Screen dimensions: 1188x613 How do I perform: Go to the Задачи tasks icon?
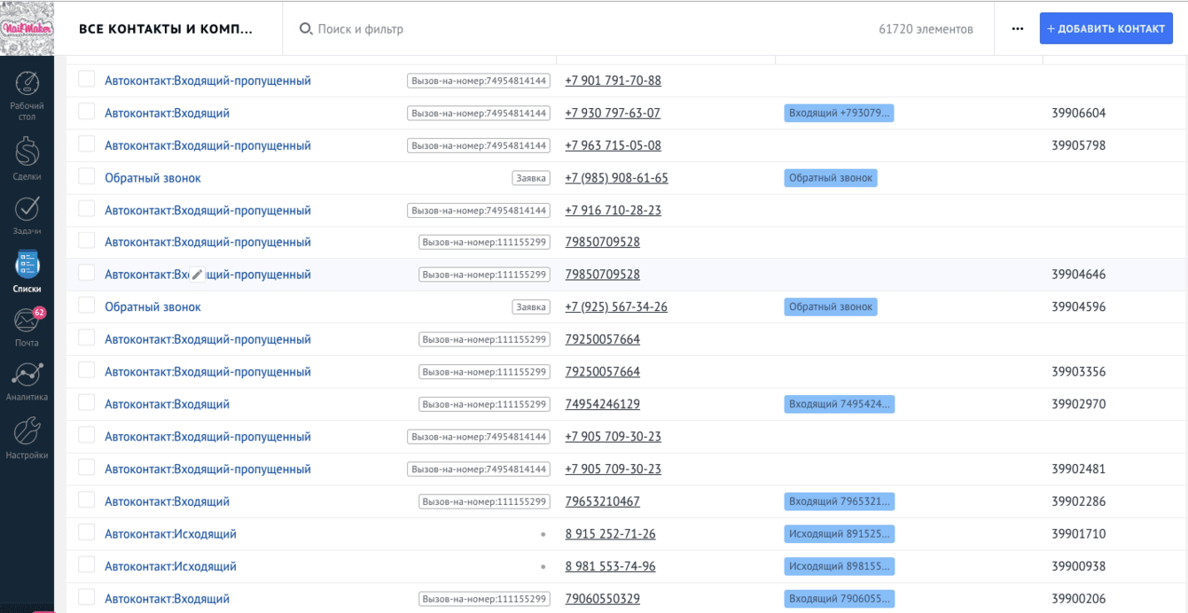tap(27, 210)
